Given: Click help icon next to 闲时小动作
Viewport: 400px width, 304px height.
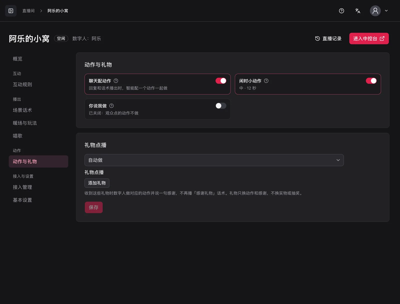Looking at the screenshot, I should (266, 81).
